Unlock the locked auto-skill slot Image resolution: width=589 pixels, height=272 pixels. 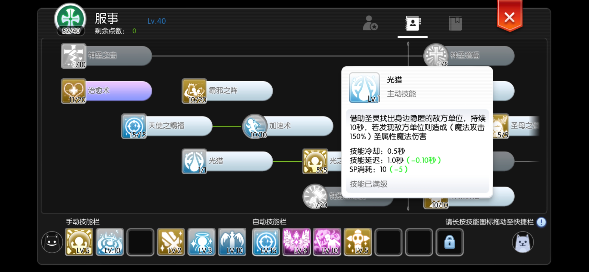[450, 242]
